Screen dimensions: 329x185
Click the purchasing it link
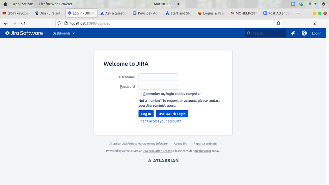[203, 151]
